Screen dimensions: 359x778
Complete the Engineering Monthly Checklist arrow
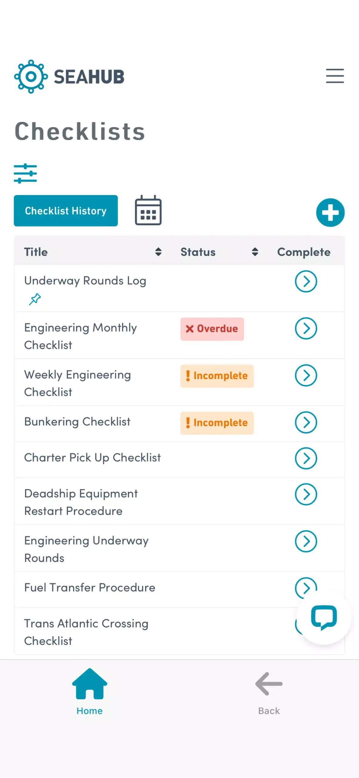click(x=306, y=329)
